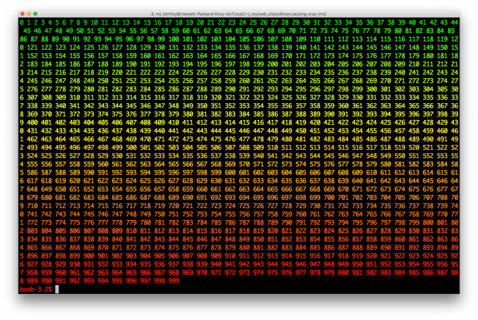478x320 pixels.
Task: Maximize the terminal with the green button
Action: point(35,14)
